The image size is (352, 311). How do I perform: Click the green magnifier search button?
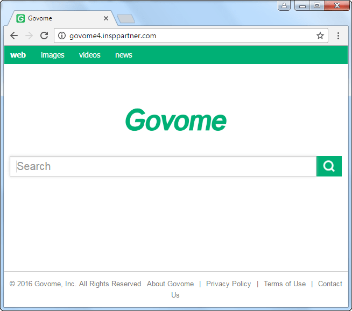pos(329,166)
